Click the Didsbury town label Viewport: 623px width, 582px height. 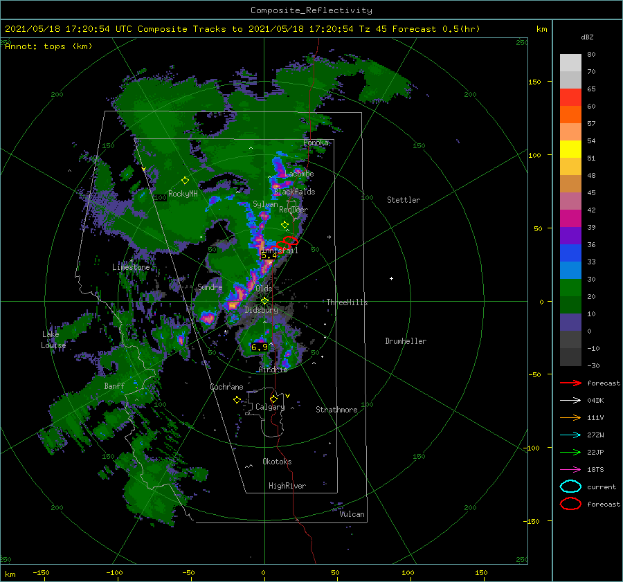click(x=261, y=310)
